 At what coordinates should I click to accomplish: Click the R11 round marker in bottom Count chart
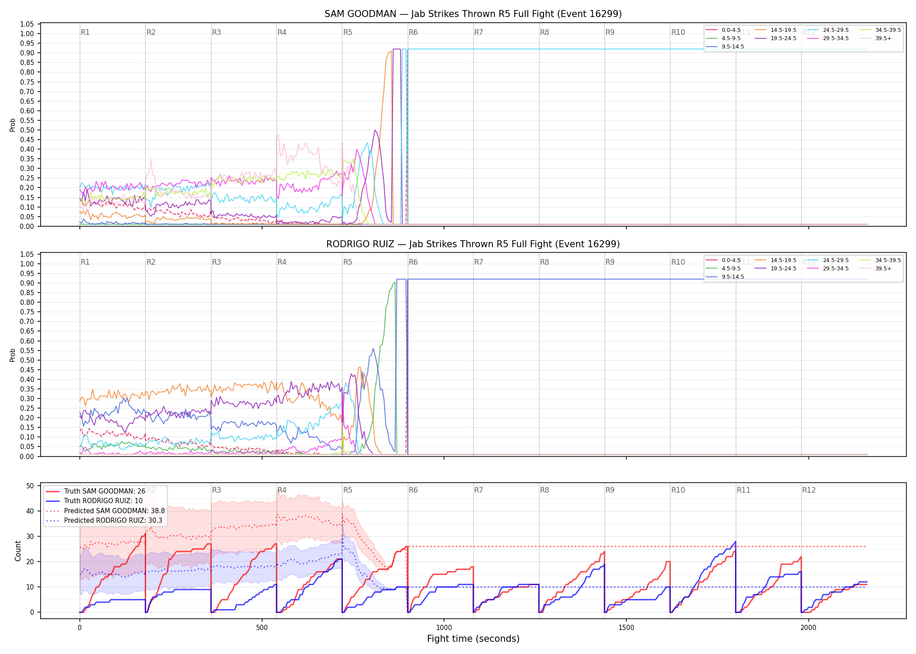pos(744,490)
